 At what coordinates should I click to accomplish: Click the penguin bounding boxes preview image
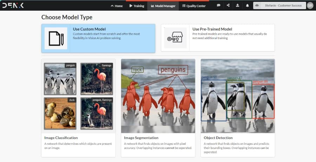point(238,96)
